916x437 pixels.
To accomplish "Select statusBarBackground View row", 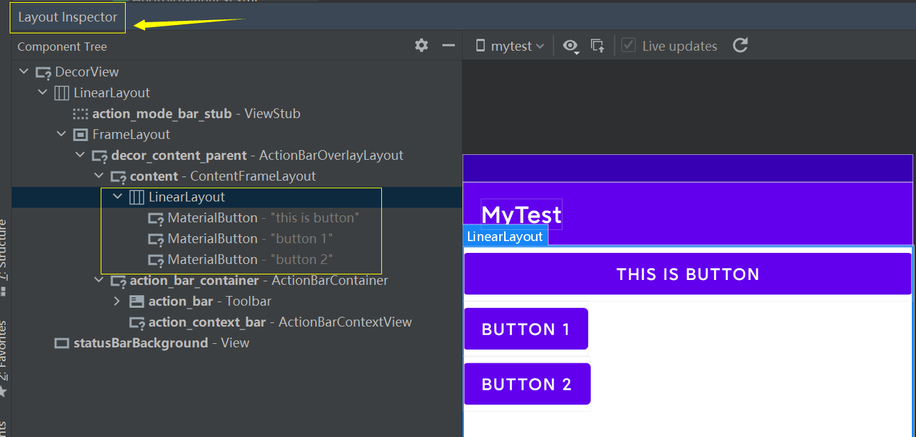I will pyautogui.click(x=237, y=343).
